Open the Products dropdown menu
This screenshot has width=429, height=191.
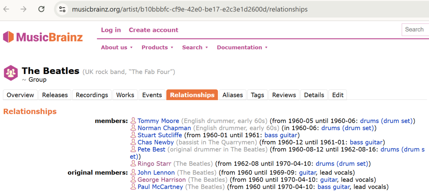click(x=157, y=47)
